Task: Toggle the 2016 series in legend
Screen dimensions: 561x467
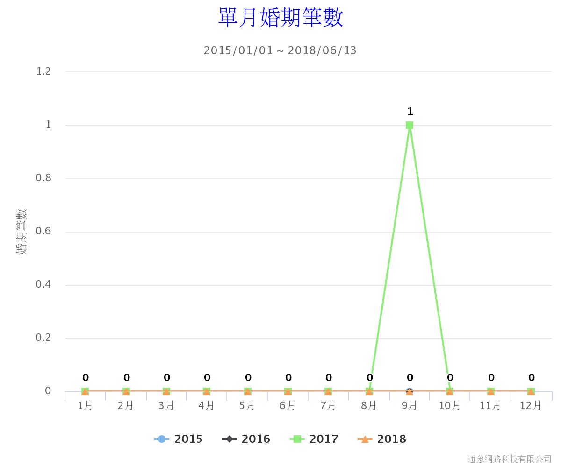Action: 246,439
